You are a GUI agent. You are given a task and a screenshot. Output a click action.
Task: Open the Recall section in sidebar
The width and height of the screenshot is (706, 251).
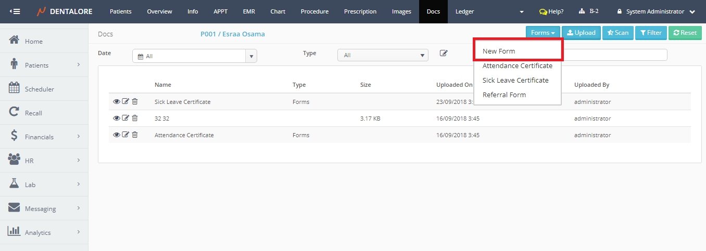tap(33, 113)
